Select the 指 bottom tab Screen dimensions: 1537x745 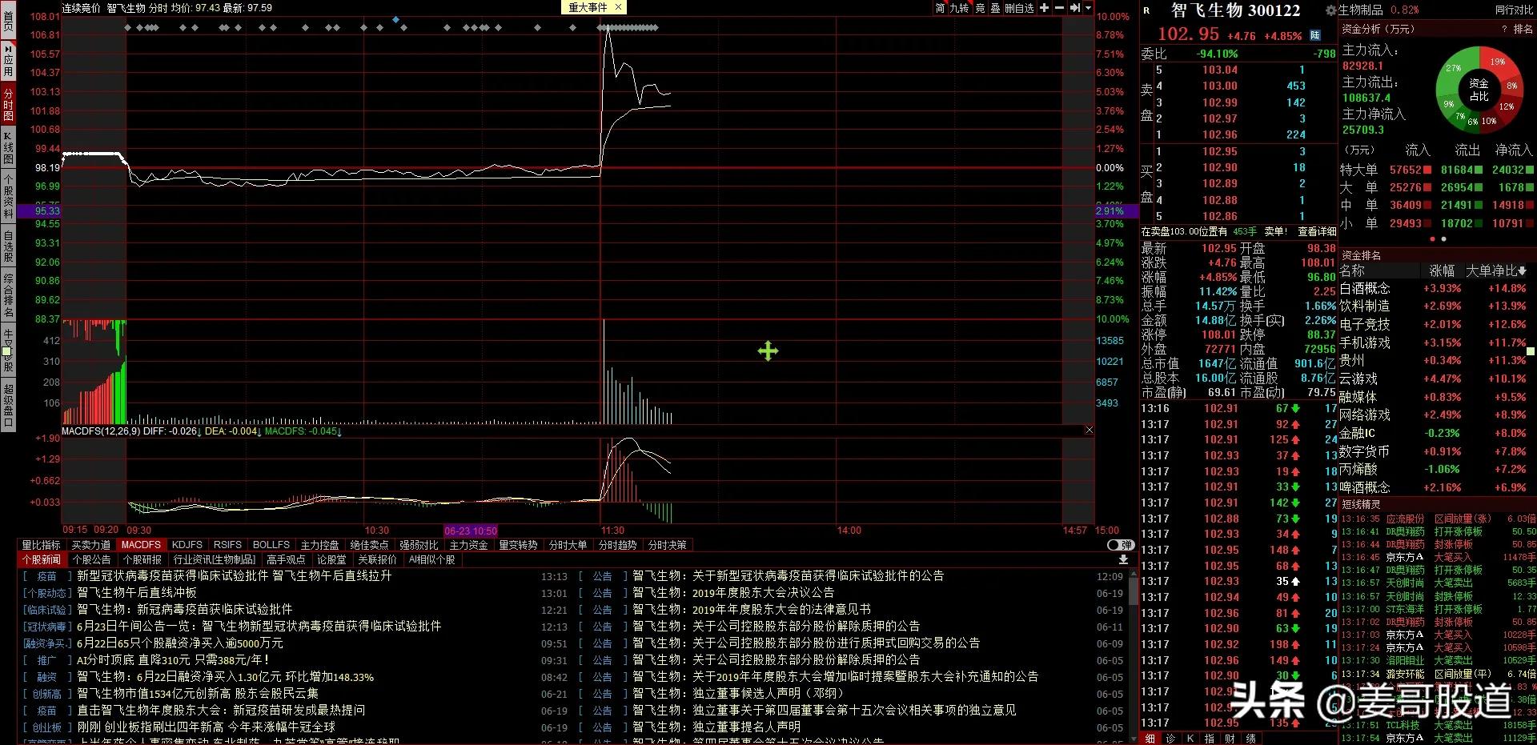pyautogui.click(x=1210, y=739)
